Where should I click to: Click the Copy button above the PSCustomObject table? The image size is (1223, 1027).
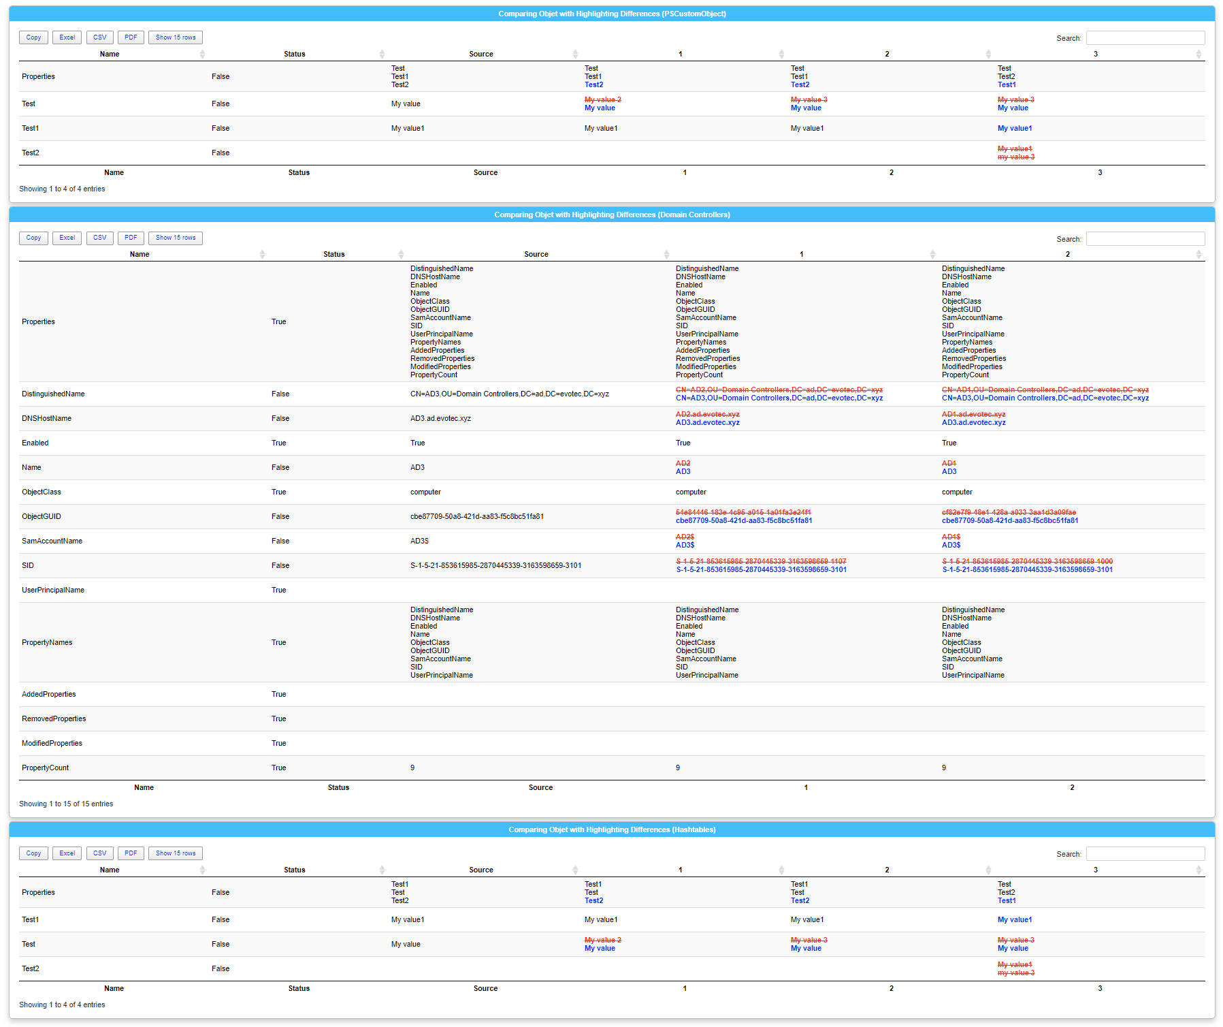coord(33,37)
